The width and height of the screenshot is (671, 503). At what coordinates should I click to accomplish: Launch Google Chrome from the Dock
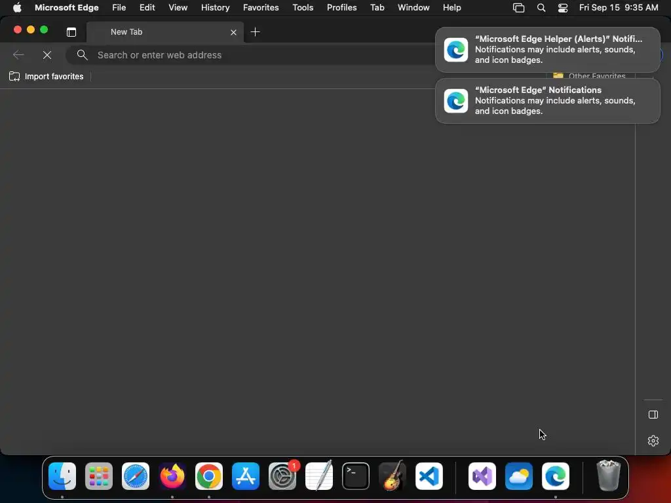pos(209,476)
